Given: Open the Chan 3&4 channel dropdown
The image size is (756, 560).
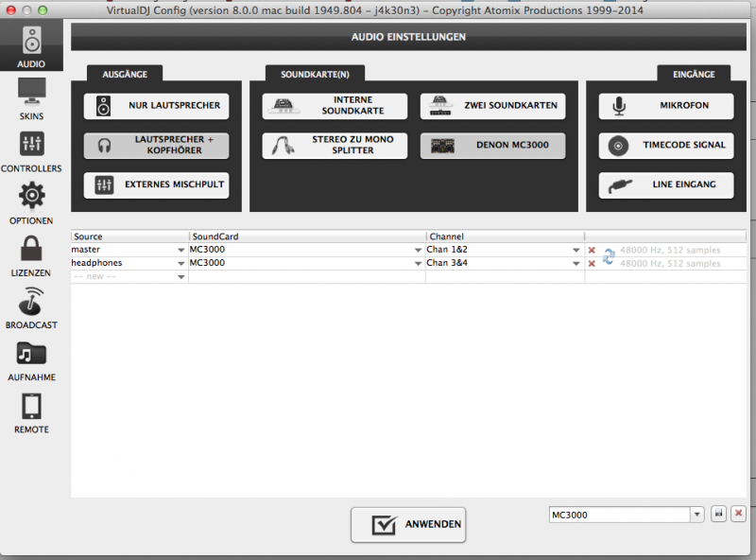Looking at the screenshot, I should click(x=576, y=264).
